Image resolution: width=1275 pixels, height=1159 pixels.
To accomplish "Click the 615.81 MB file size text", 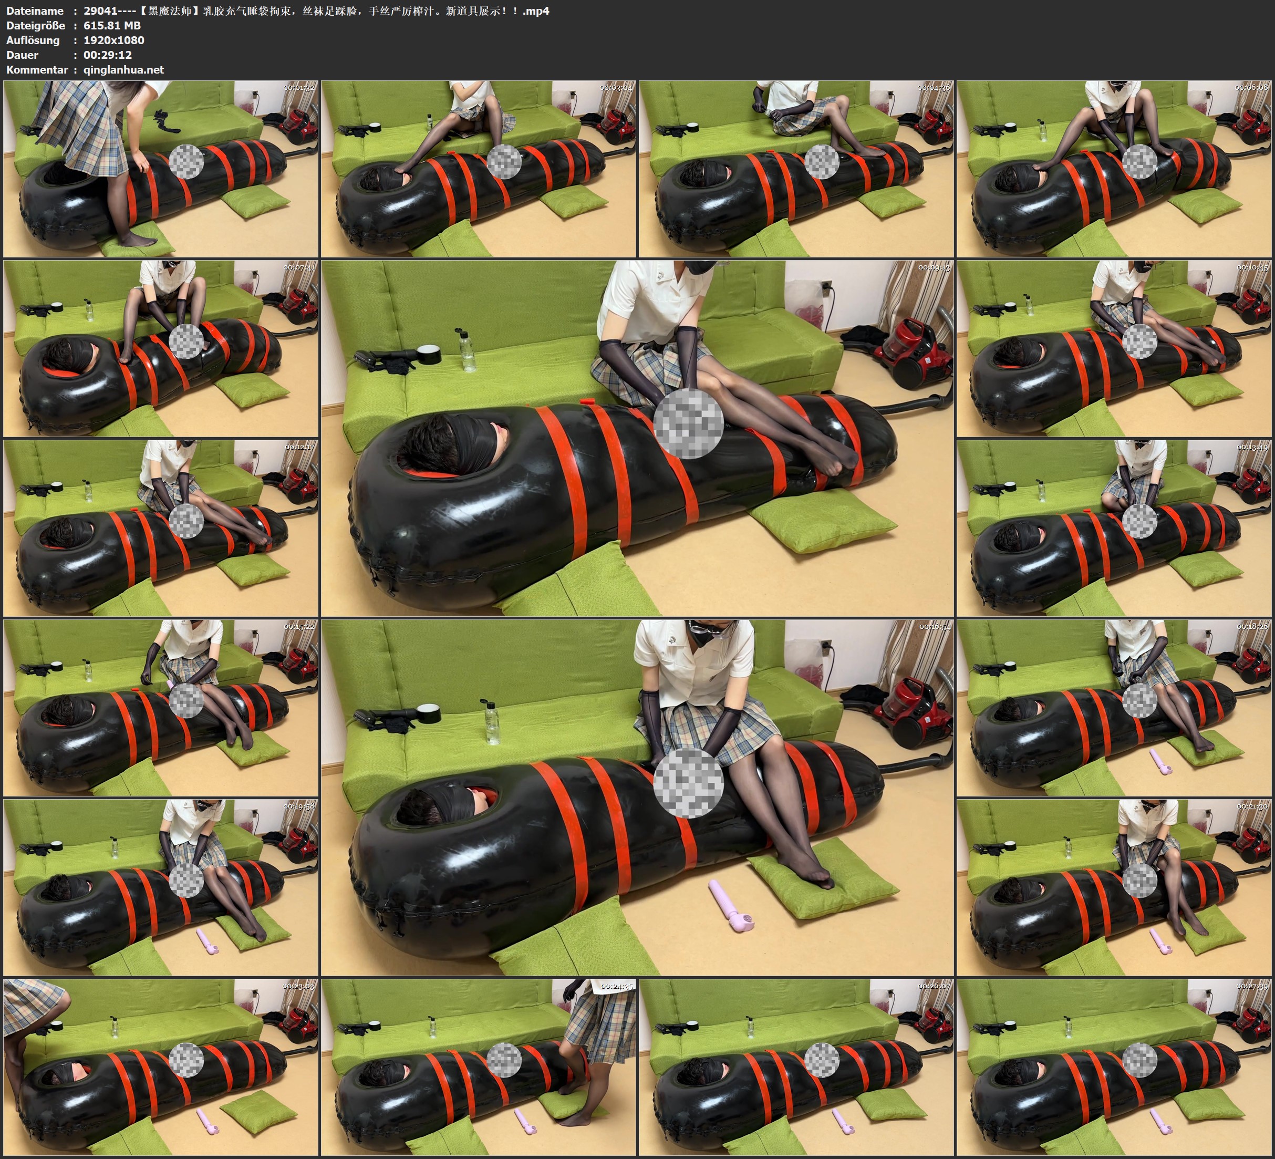I will (112, 25).
